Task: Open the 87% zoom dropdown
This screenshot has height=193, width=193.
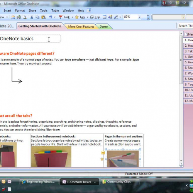Action: [139, 17]
